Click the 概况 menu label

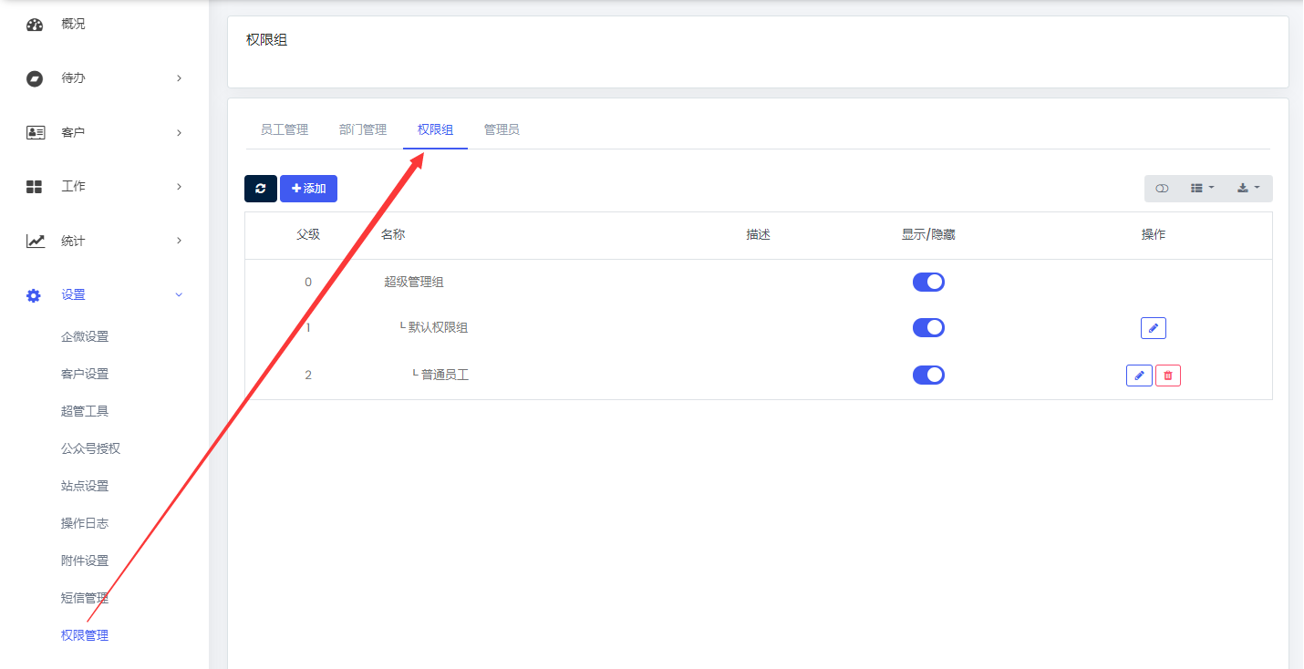pos(73,25)
